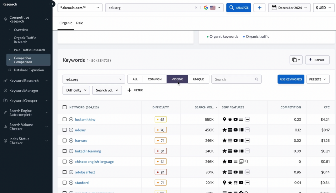336x193 pixels.
Task: Show more SERP features for adobe effect
Action: pos(247,172)
